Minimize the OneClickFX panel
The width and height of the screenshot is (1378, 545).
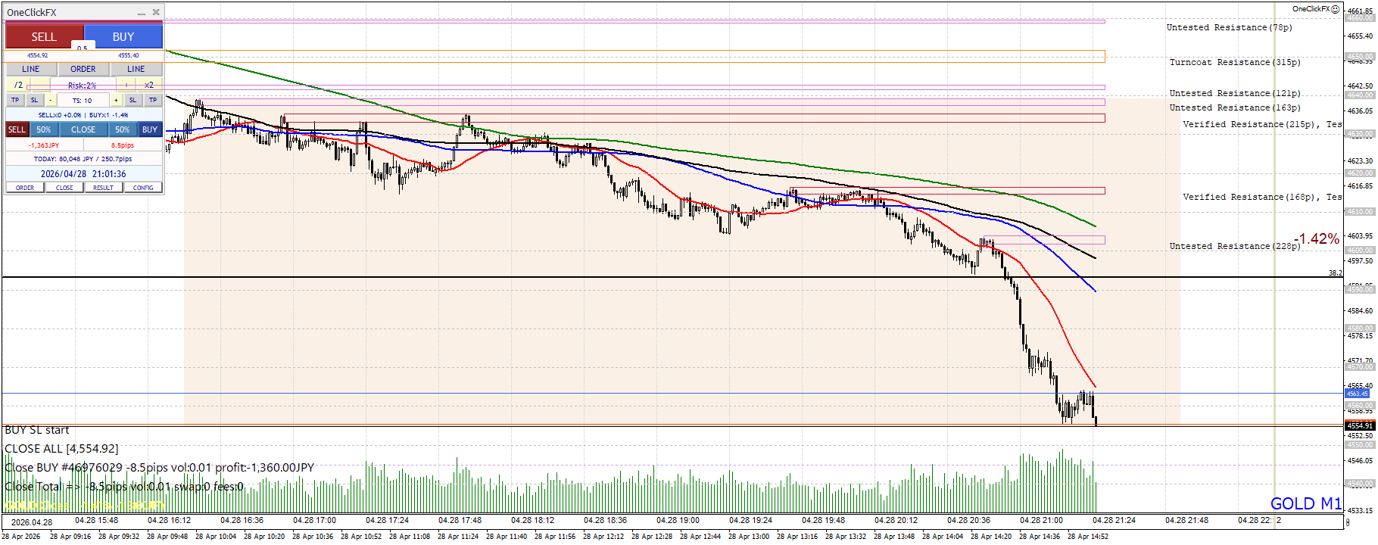pos(142,13)
